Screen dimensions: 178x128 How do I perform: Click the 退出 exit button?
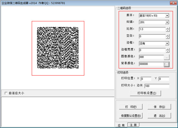click(159, 116)
